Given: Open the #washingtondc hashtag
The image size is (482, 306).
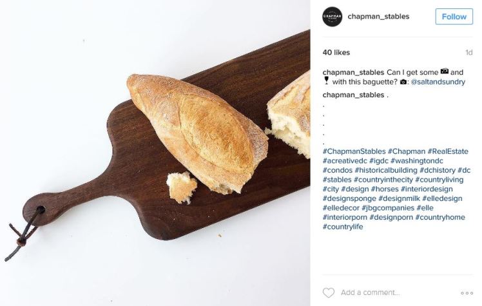Looking at the screenshot, I should 416,160.
